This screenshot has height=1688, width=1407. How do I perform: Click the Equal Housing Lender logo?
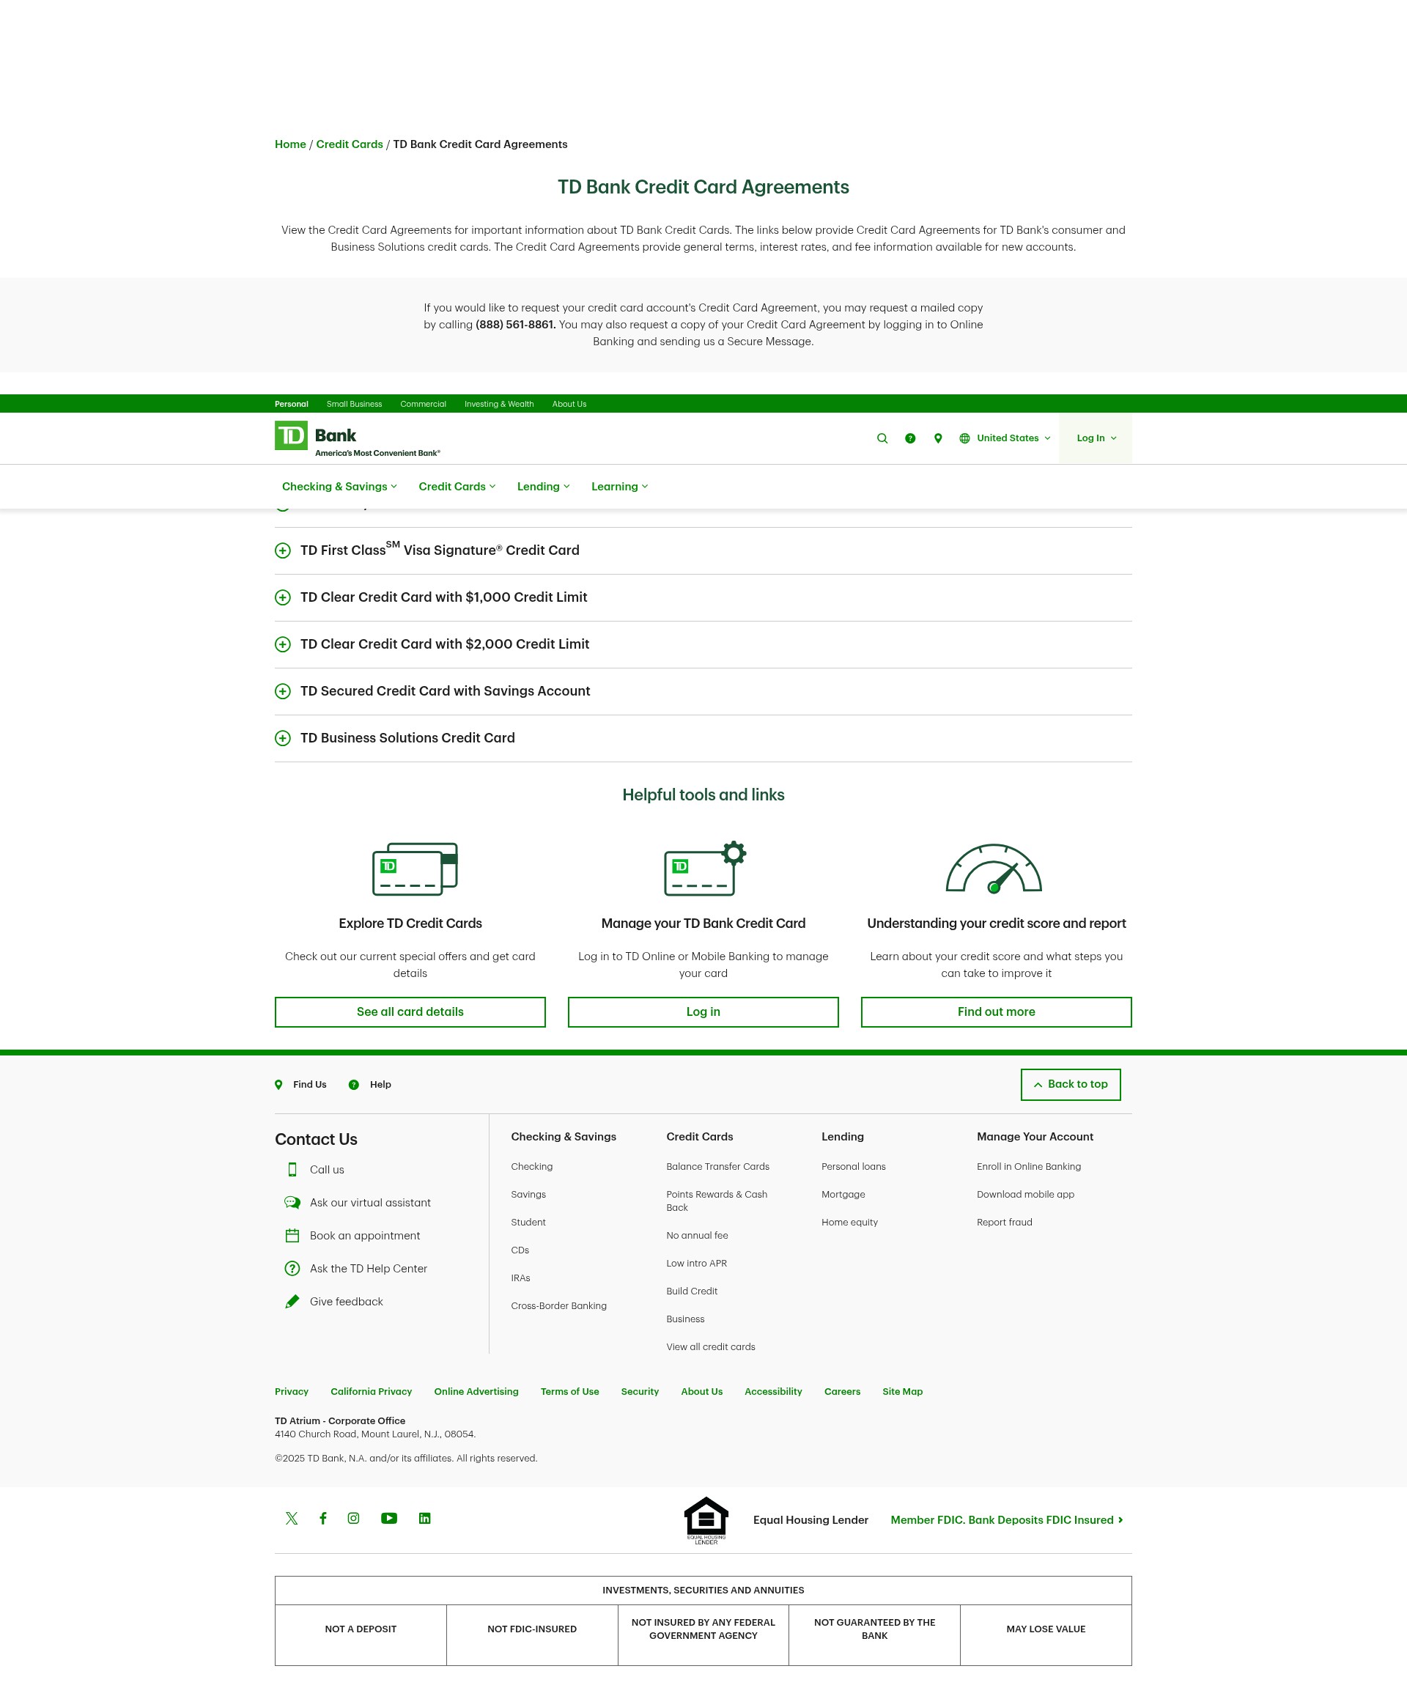point(706,1520)
